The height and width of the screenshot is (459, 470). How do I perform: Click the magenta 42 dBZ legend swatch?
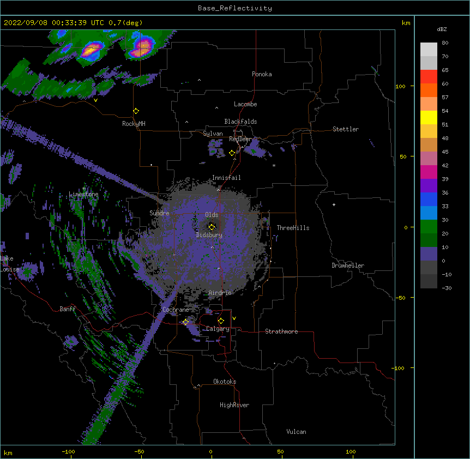[x=429, y=172]
